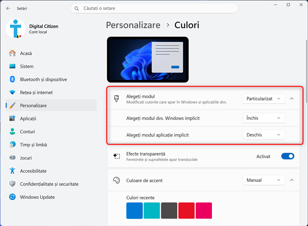Open Aplicații settings page
Image resolution: width=308 pixels, height=226 pixels.
51,118
